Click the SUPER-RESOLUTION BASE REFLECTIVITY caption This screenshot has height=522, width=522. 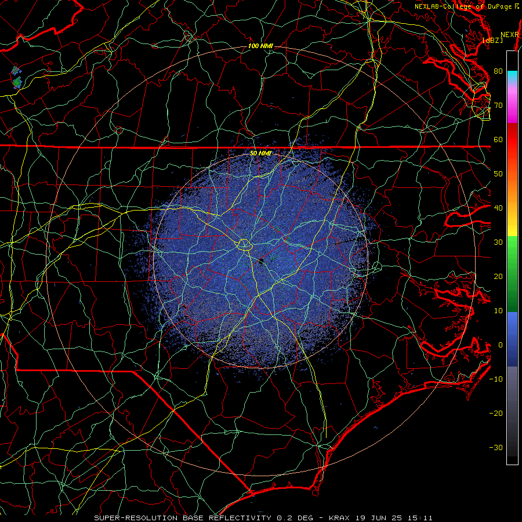183,518
